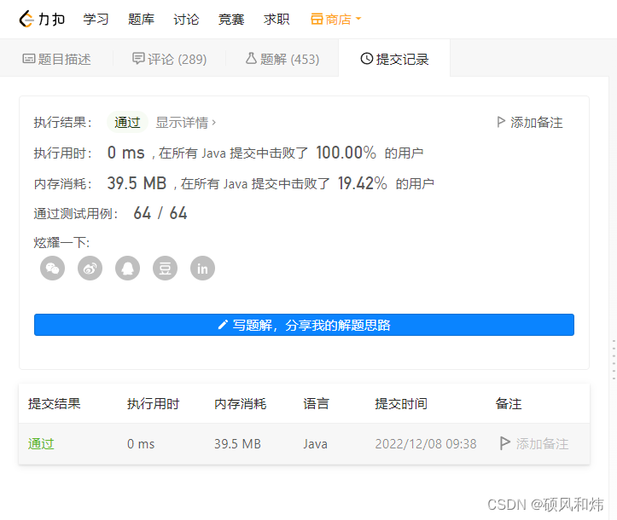Viewport: 617px width, 520px height.
Task: Click the 语言 column header
Action: click(x=316, y=403)
